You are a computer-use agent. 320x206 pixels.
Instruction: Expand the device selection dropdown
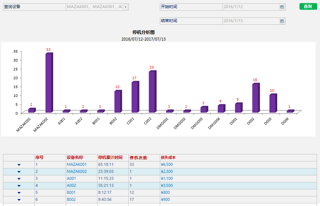[x=125, y=7]
